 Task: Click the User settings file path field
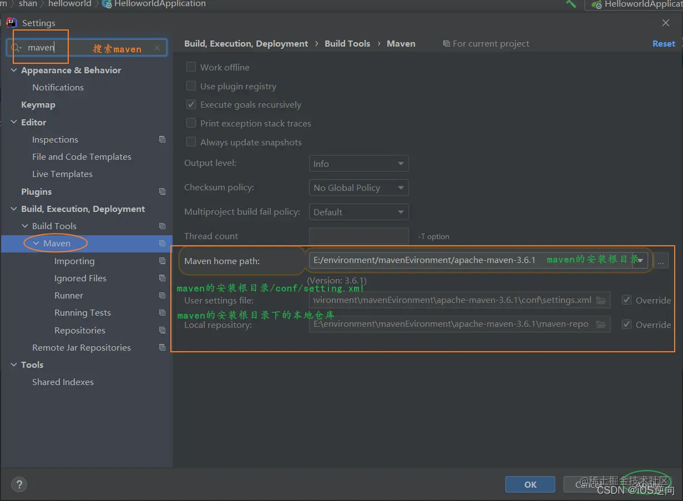[x=459, y=300]
